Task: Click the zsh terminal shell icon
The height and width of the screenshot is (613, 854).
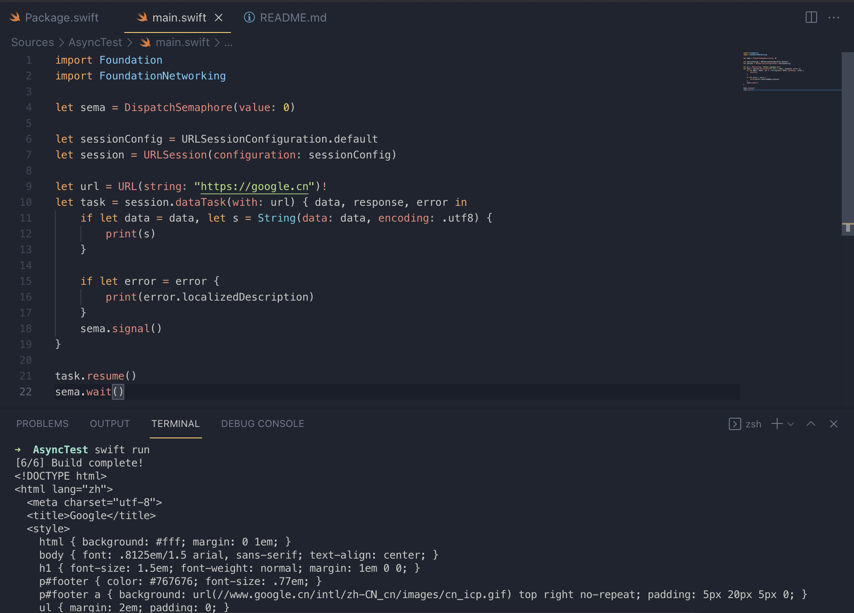Action: (x=735, y=424)
